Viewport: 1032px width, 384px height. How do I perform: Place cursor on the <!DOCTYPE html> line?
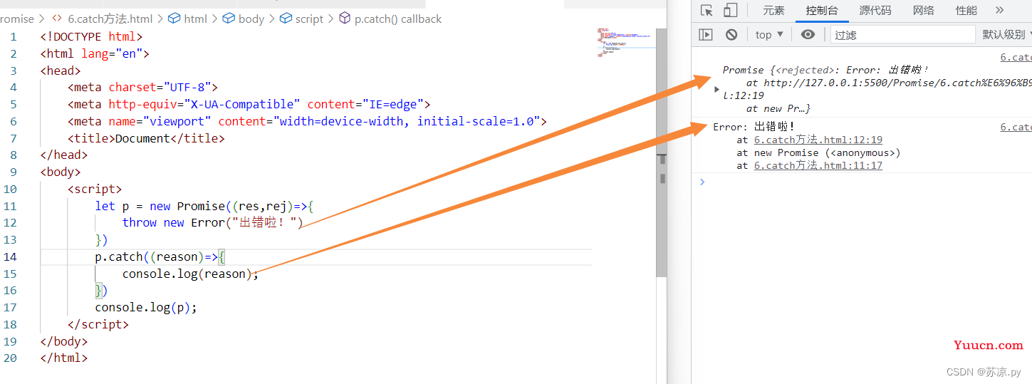tap(92, 36)
